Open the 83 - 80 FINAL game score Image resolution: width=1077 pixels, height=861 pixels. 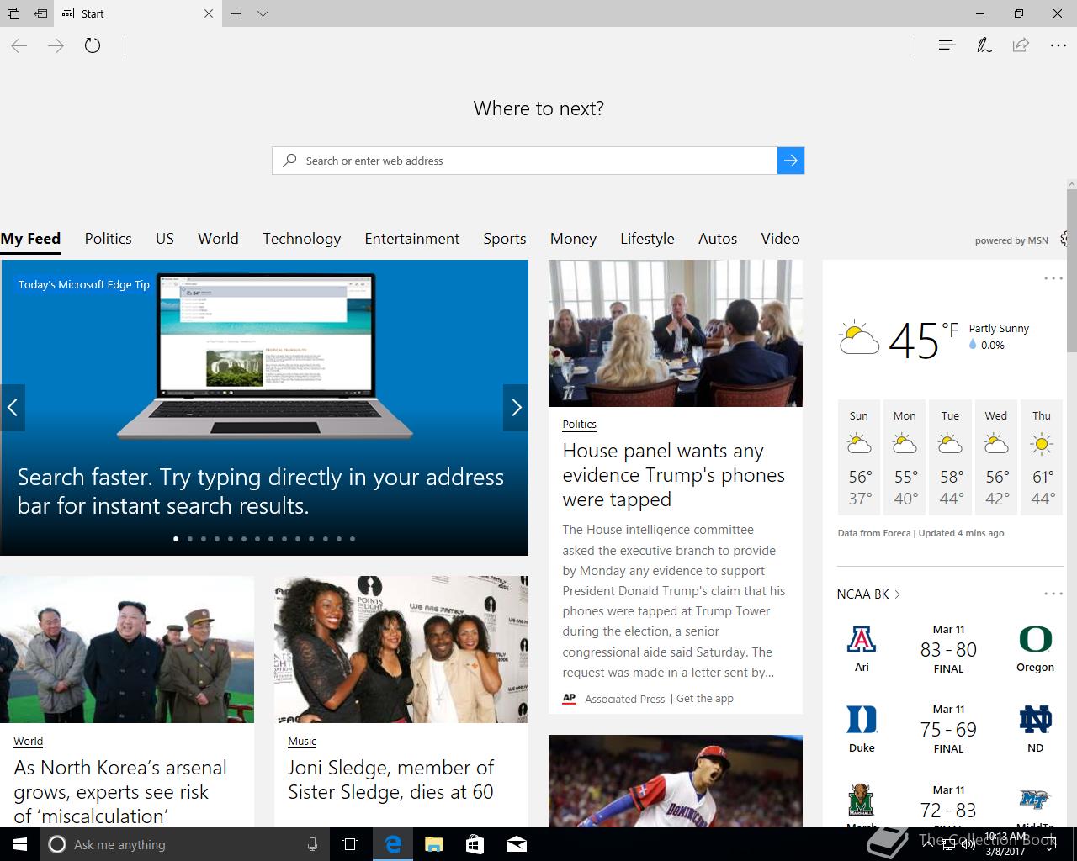(948, 650)
